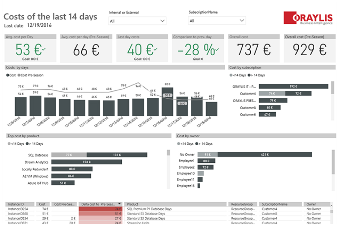Select Customer4's light 74 € bar segment
The image size is (339, 226).
pyautogui.click(x=272, y=93)
